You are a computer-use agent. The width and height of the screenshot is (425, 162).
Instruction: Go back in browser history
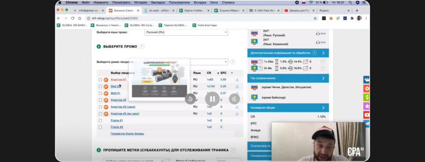click(x=59, y=18)
